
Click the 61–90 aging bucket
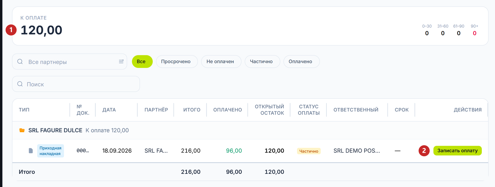coord(459,30)
